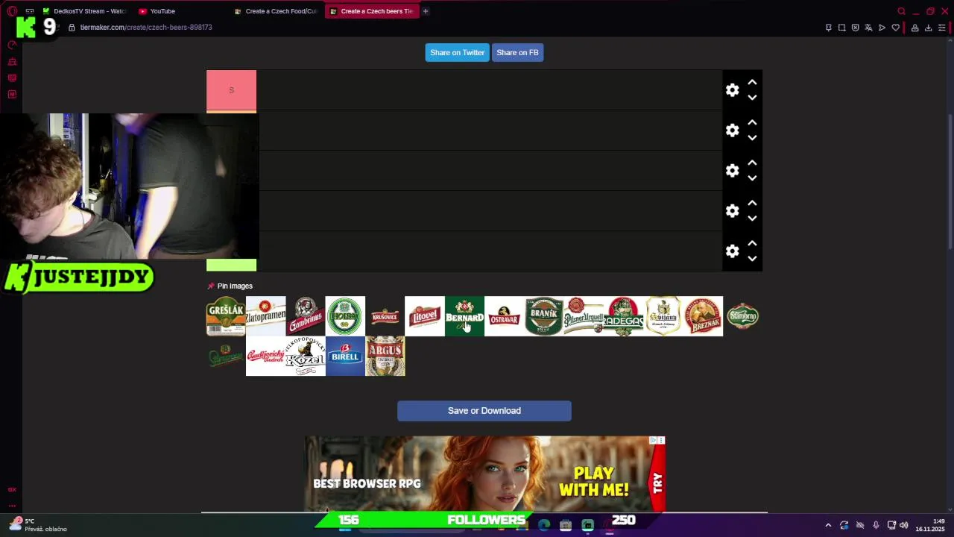Pick the Birell beer logo
954x537 pixels.
345,357
